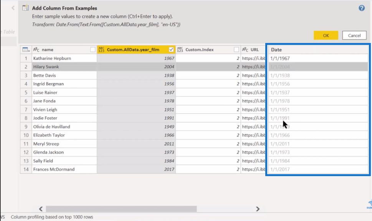Click the Bette Davis name cell
372x221 pixels.
[x=64, y=76]
